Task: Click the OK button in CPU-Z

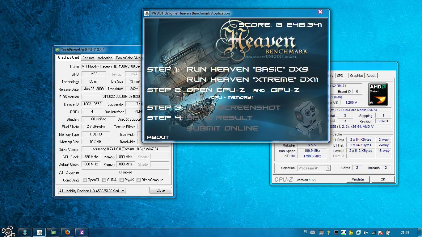Action: tap(383, 179)
